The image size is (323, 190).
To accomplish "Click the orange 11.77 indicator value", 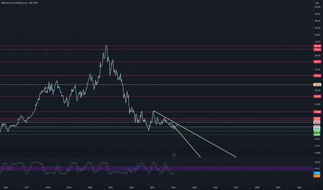I will tap(317, 176).
